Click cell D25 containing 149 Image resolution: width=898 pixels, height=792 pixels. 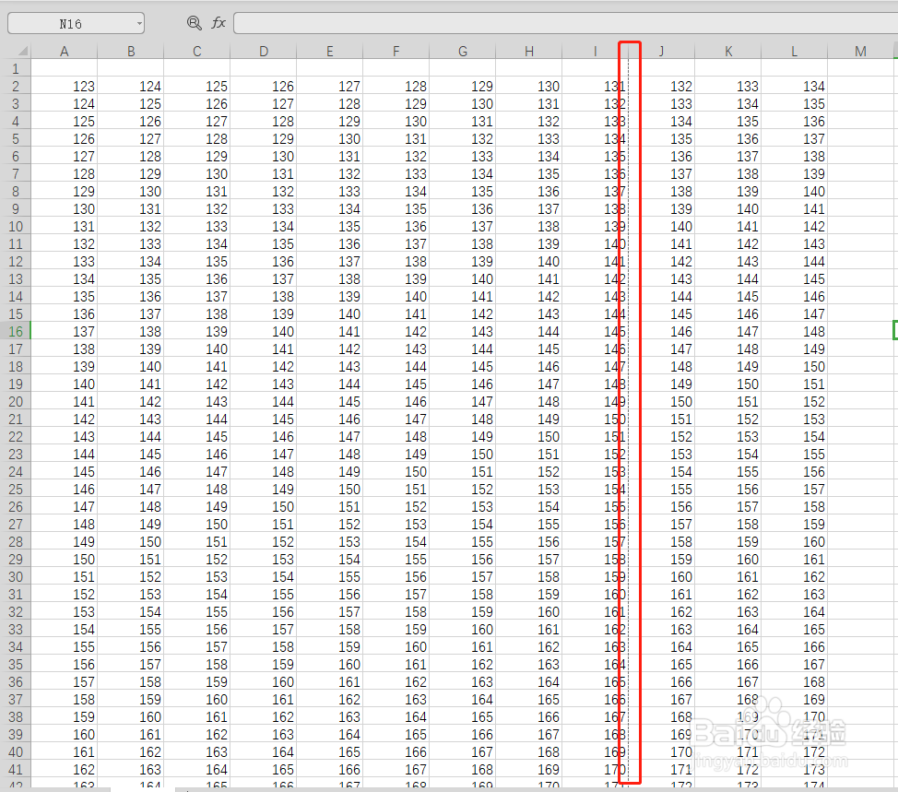264,490
